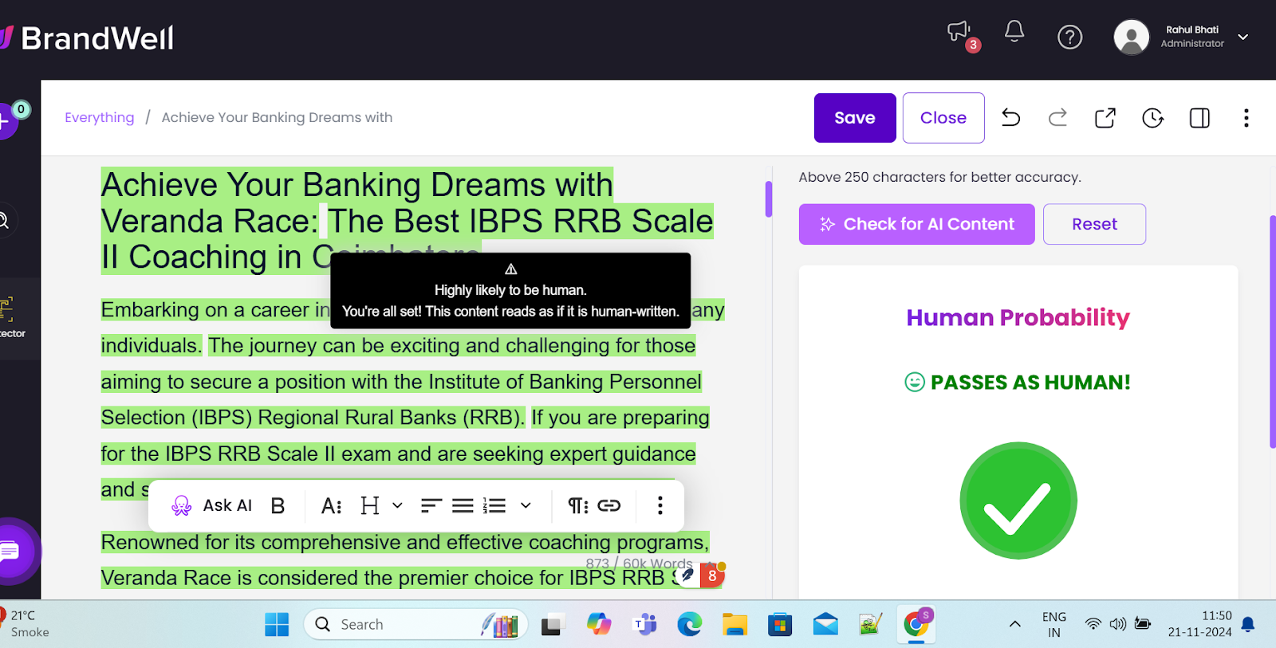1276x648 pixels.
Task: Click the Reset button
Action: (x=1094, y=224)
